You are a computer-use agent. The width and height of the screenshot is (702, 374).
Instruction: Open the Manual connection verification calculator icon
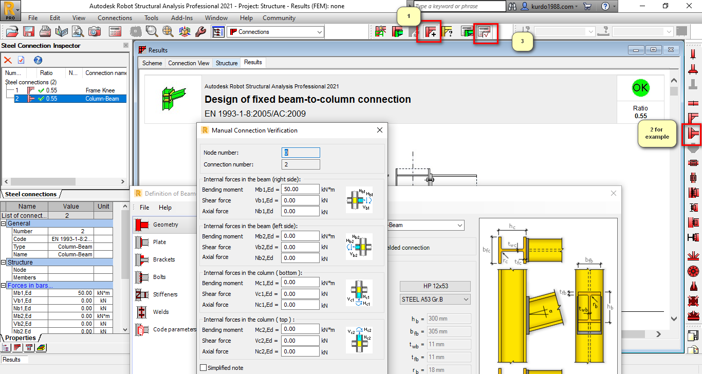point(484,32)
